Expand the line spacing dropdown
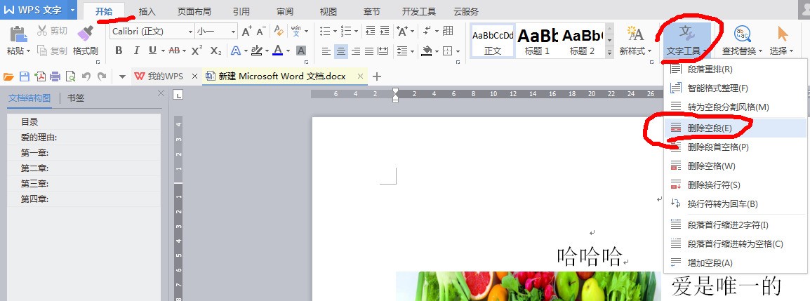The height and width of the screenshot is (301, 810). point(412,51)
